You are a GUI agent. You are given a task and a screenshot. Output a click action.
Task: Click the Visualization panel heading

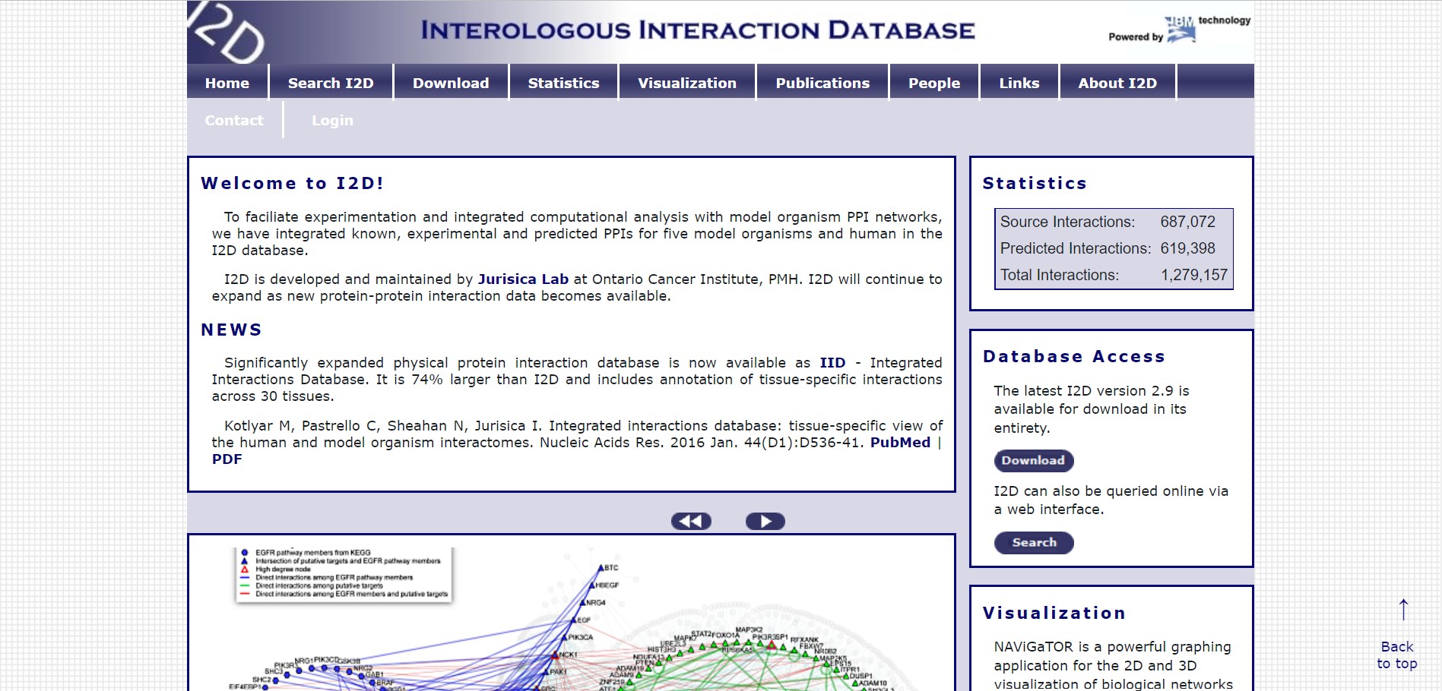click(x=1054, y=613)
